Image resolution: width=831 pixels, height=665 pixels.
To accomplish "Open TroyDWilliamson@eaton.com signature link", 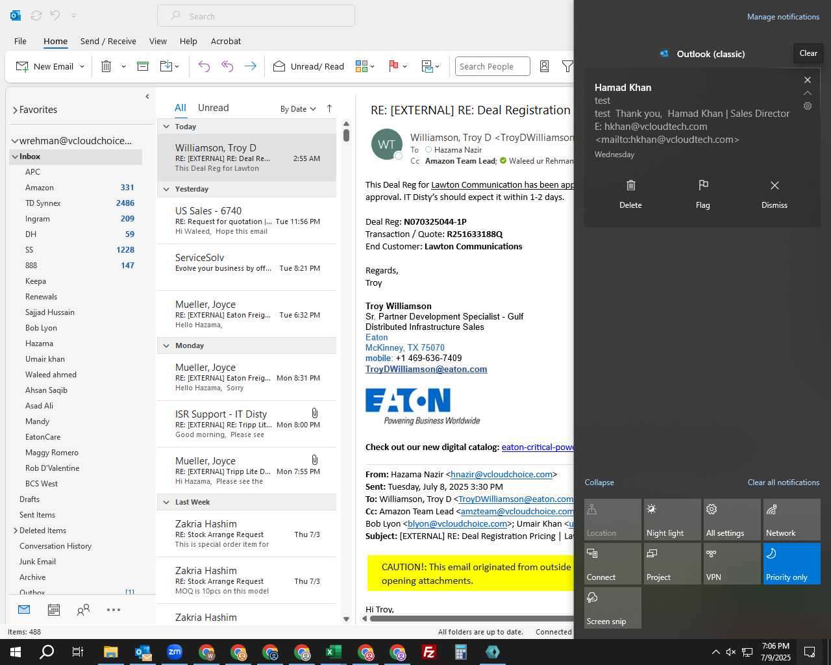I will click(426, 369).
